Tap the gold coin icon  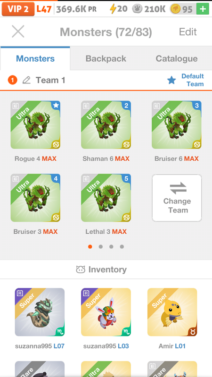click(x=175, y=9)
